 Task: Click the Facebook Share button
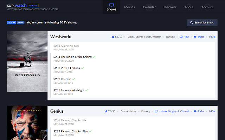click(21, 22)
